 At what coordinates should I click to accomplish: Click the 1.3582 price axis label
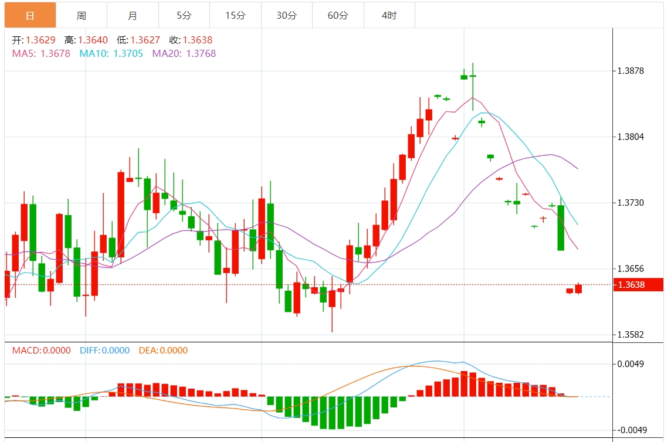631,335
